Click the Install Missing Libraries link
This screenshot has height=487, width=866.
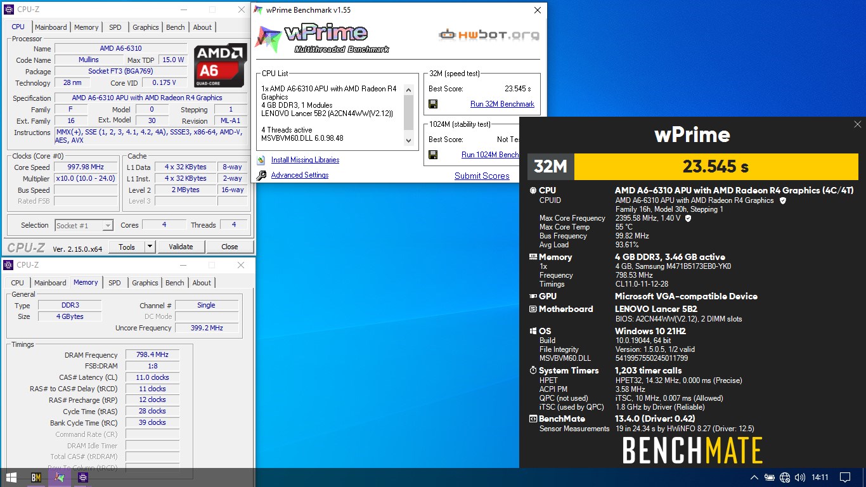tap(305, 160)
